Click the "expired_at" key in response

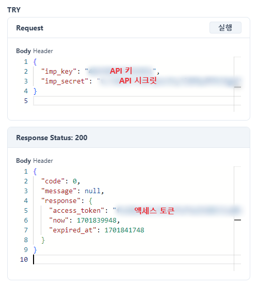click(73, 230)
